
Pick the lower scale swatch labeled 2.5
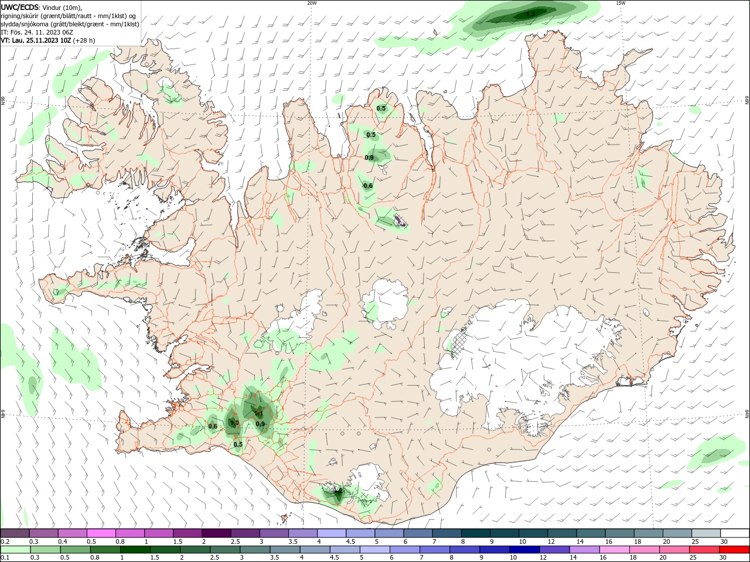225,550
